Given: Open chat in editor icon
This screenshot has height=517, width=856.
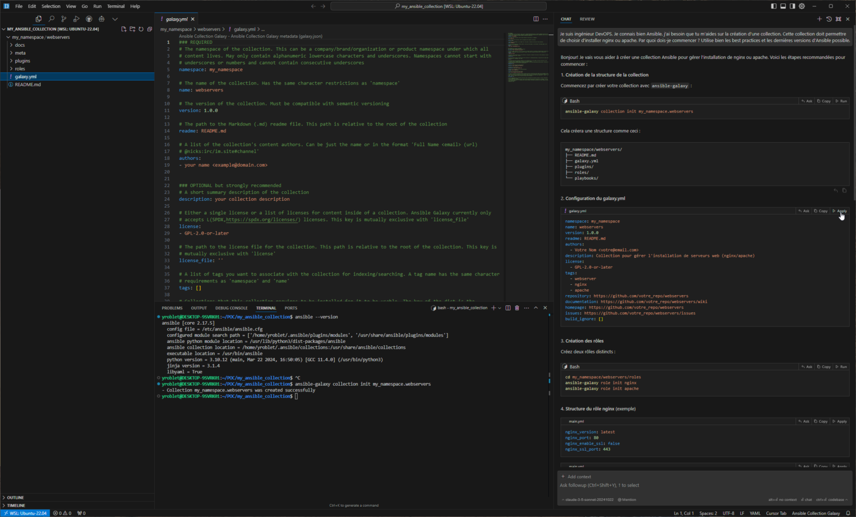Looking at the screenshot, I should point(838,19).
